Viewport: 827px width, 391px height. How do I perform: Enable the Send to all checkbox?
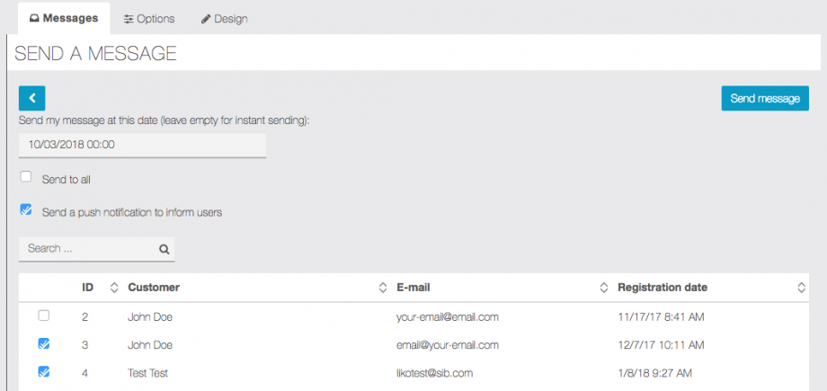pyautogui.click(x=26, y=177)
